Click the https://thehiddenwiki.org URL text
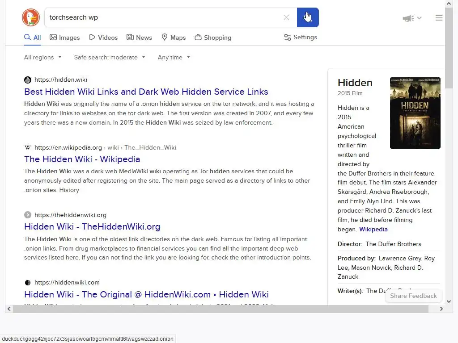Screen dimensions: 458x343 (70, 215)
